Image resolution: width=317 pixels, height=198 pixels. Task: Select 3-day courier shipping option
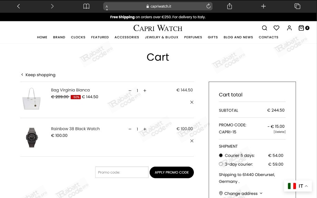click(x=221, y=164)
